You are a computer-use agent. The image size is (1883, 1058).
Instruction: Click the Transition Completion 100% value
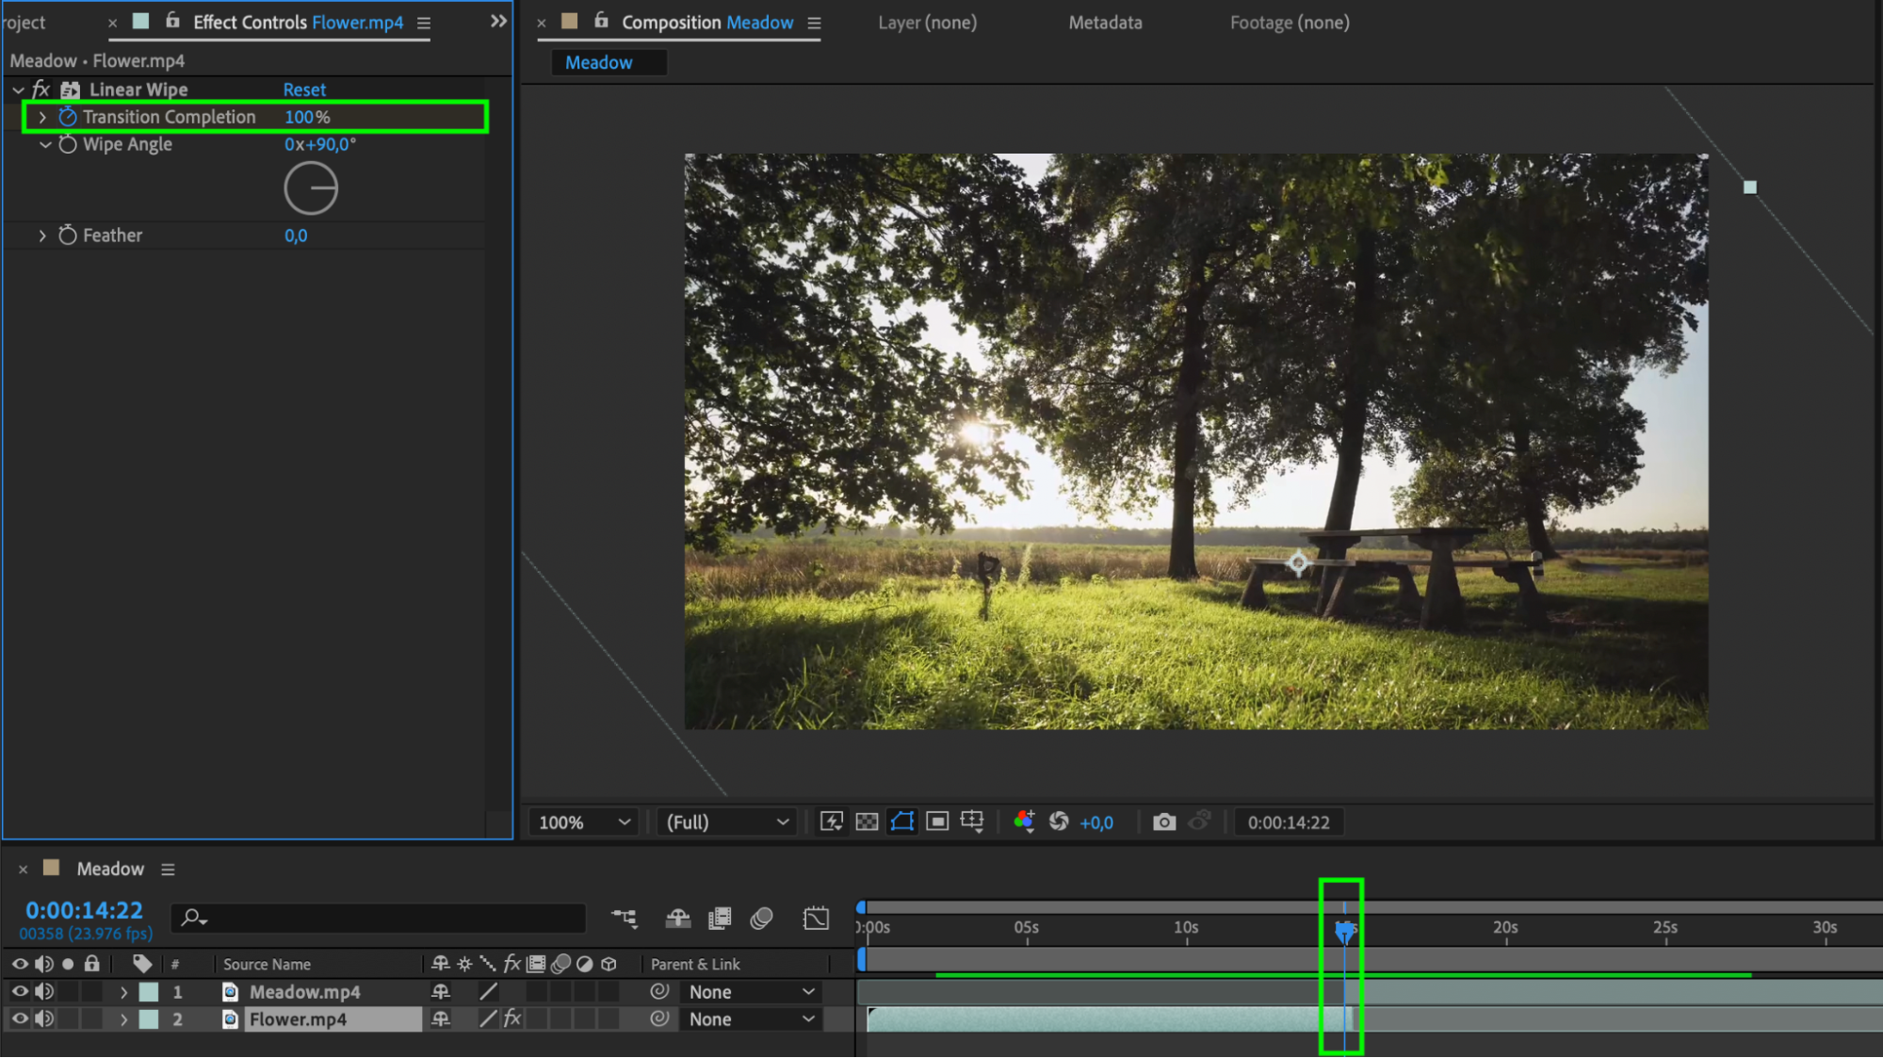[x=307, y=117]
